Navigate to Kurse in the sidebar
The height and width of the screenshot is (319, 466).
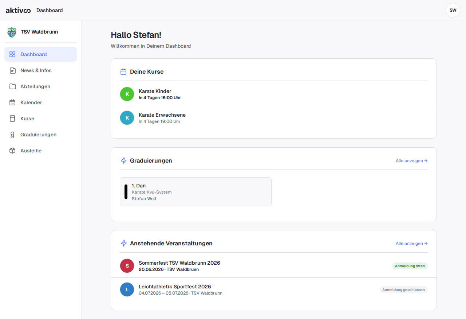click(x=40, y=118)
